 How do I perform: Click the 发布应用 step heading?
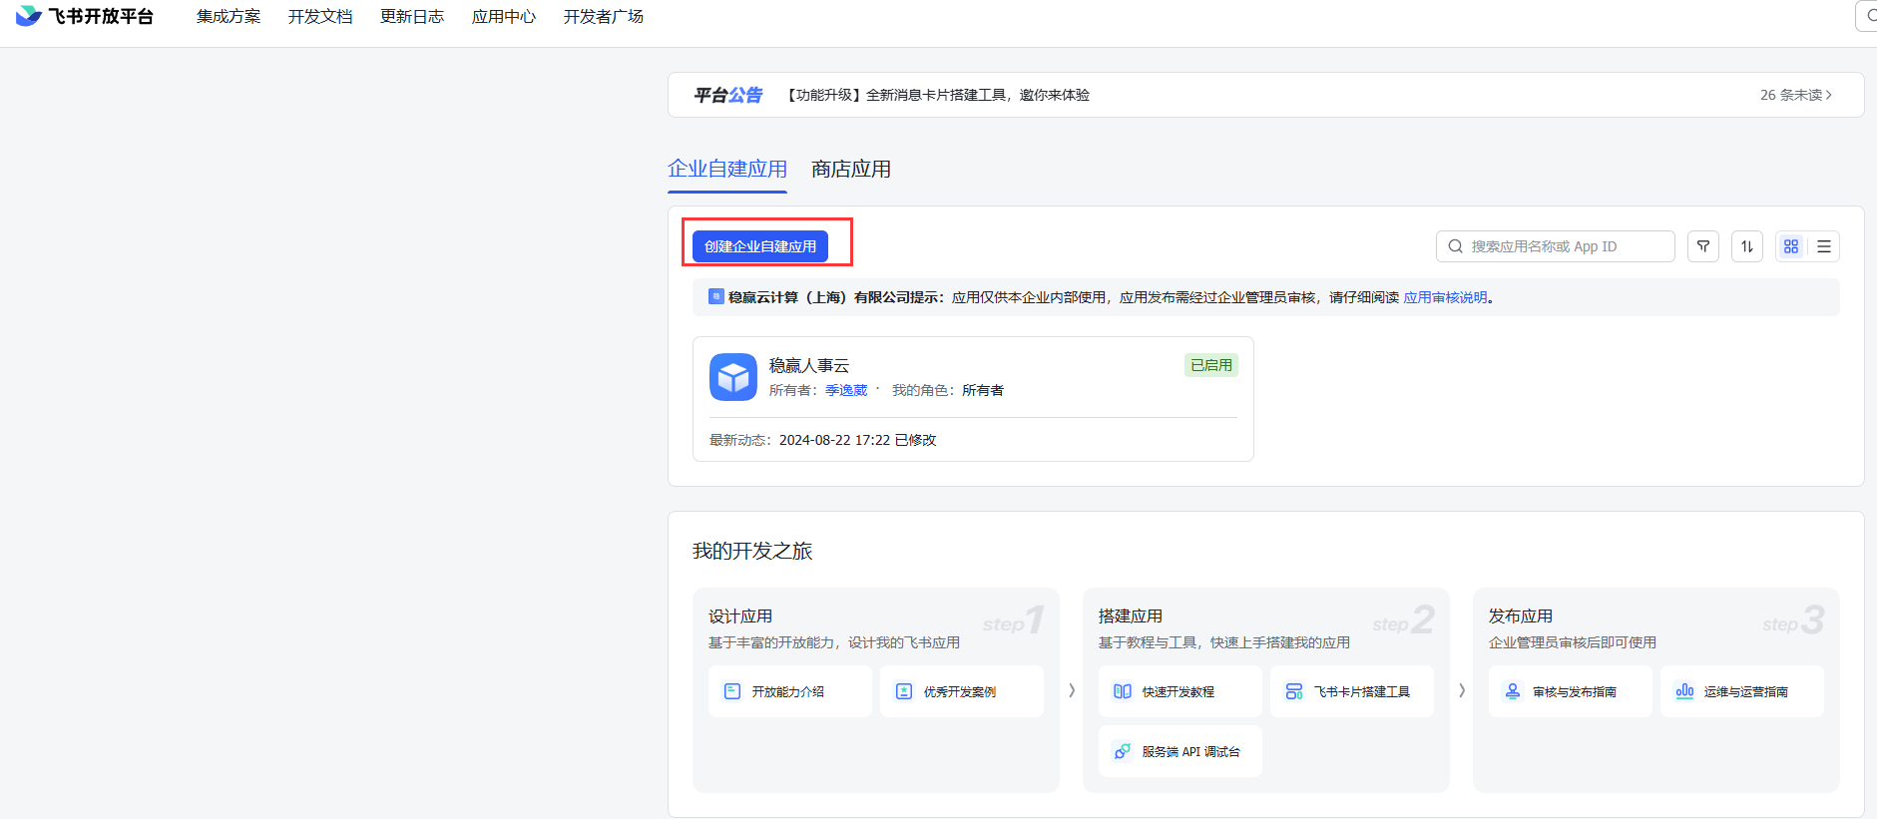pos(1521,616)
